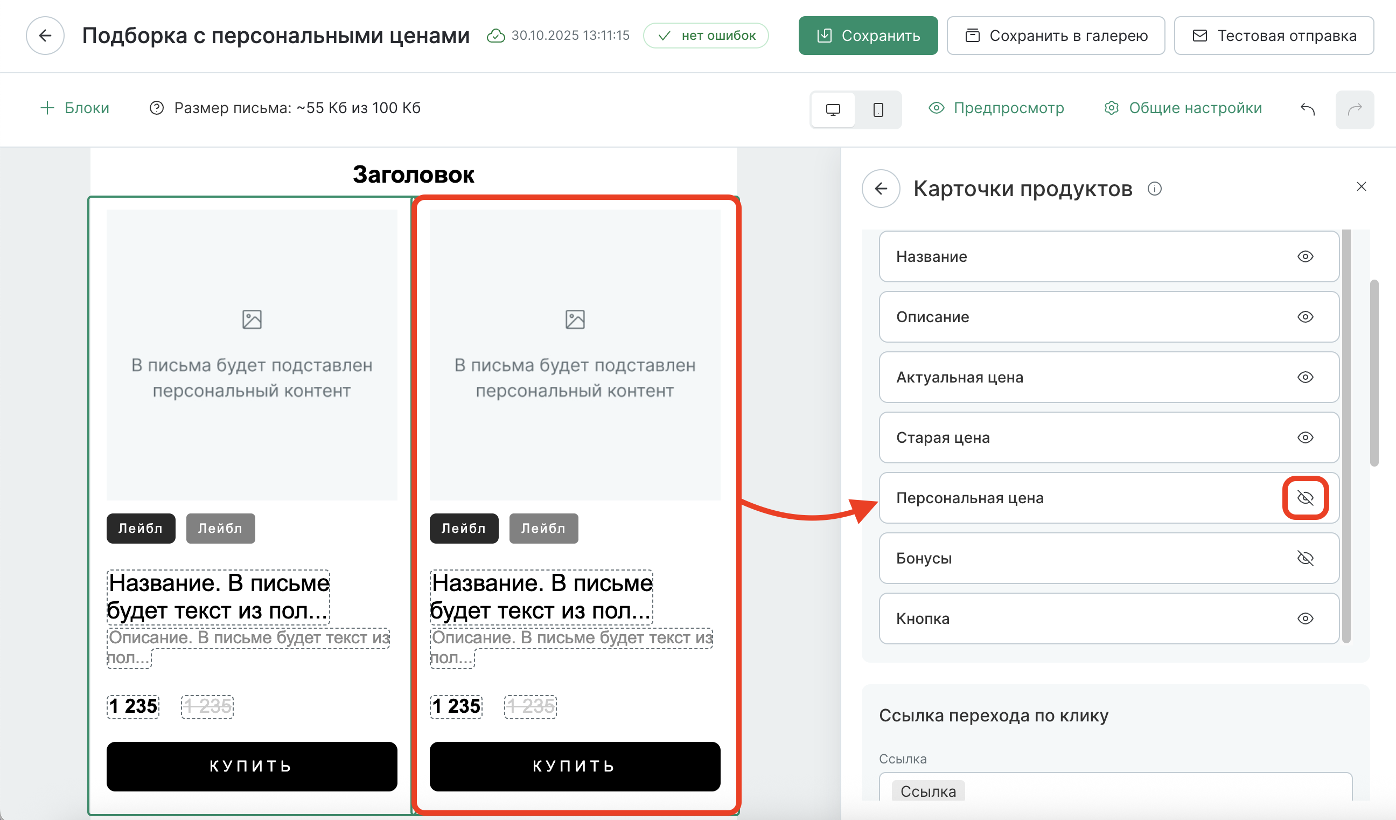Screen dimensions: 1396x820
Task: Hide the Название field
Action: coord(1305,256)
